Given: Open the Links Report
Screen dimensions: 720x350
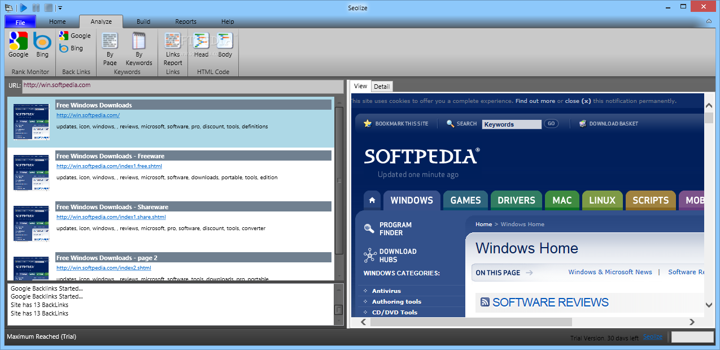Looking at the screenshot, I should [173, 49].
